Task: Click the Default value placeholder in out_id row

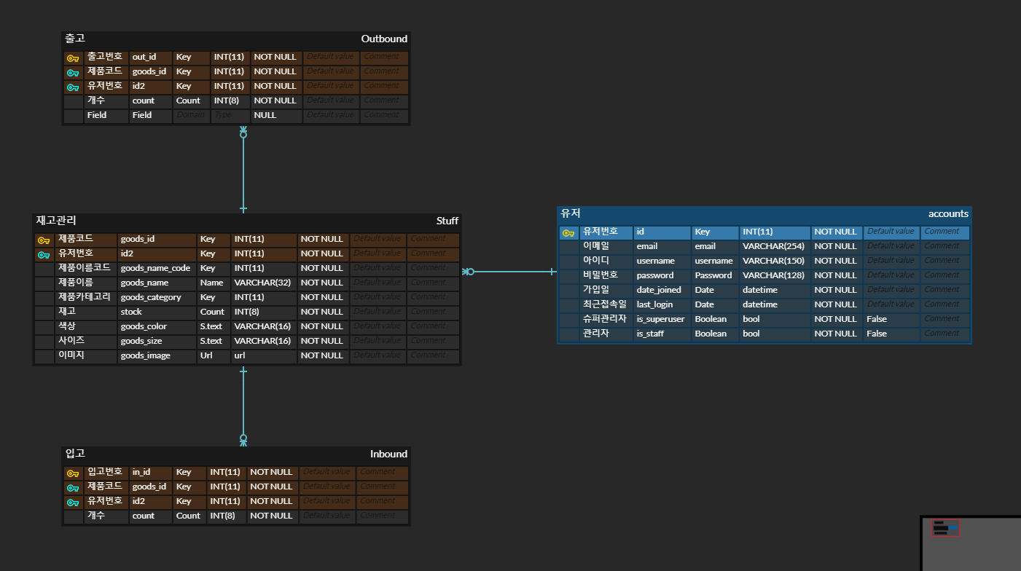Action: [331, 57]
